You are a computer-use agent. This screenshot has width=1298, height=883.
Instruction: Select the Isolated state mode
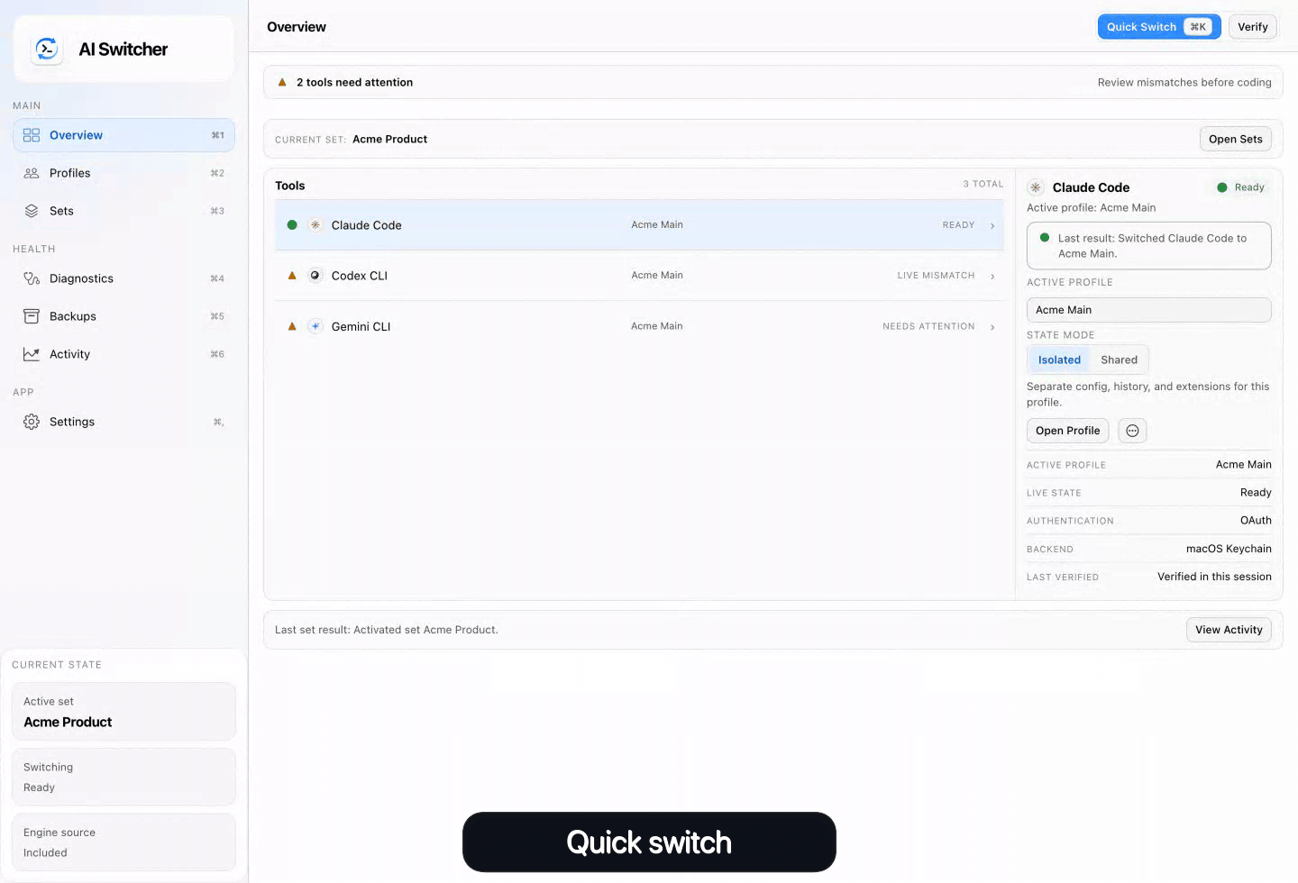tap(1059, 360)
